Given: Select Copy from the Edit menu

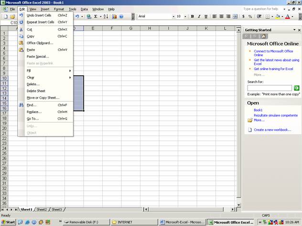Looking at the screenshot, I should [x=45, y=36].
